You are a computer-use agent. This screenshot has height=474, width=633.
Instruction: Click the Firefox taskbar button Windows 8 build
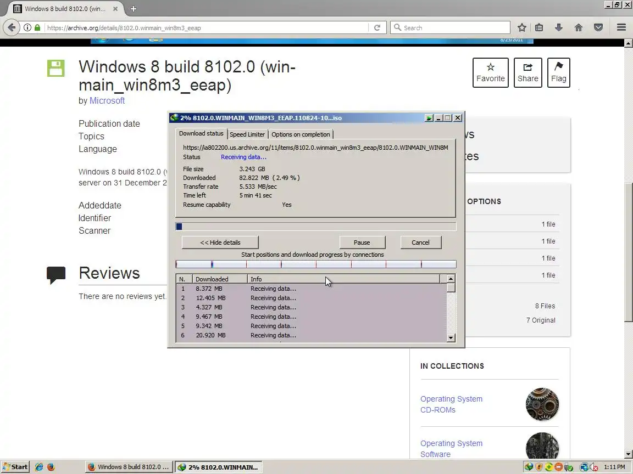click(129, 467)
